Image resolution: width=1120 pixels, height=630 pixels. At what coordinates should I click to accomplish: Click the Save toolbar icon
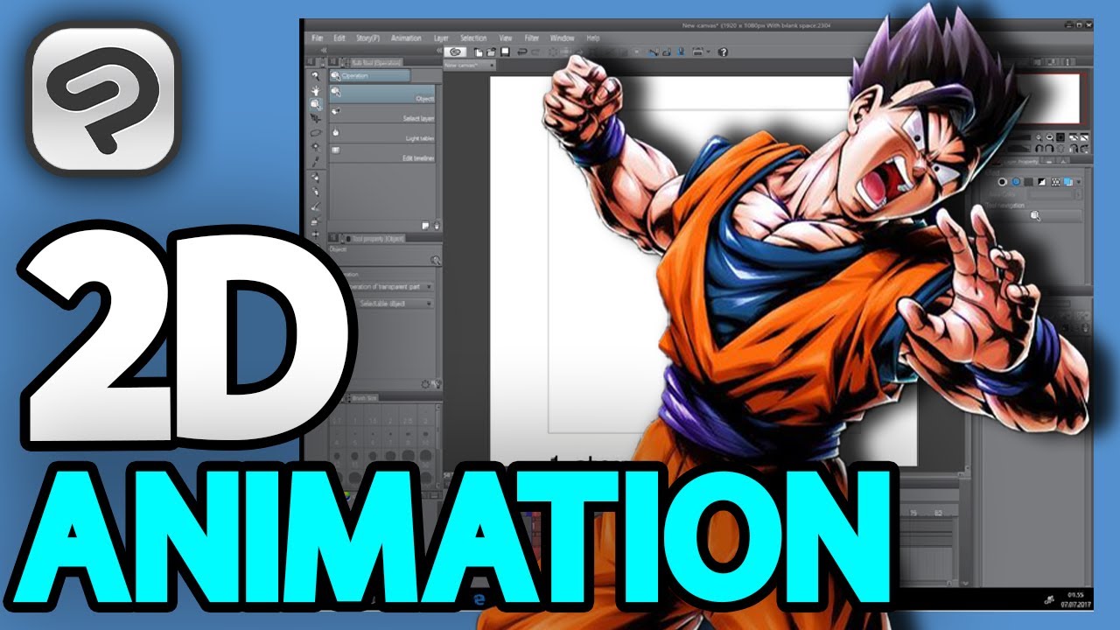click(x=505, y=52)
